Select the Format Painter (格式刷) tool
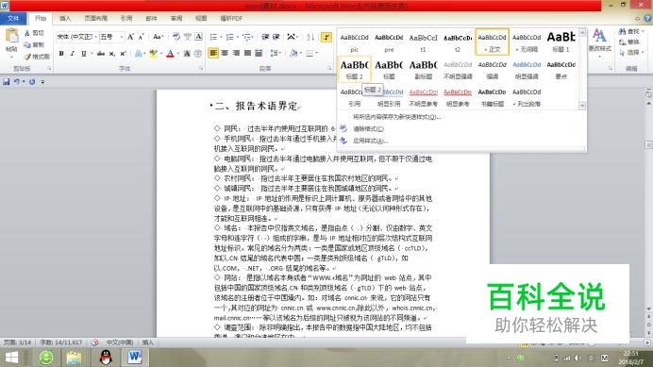 point(37,57)
